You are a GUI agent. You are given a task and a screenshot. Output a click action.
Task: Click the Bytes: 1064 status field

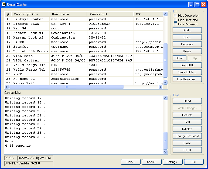pyautogui.click(x=44, y=158)
